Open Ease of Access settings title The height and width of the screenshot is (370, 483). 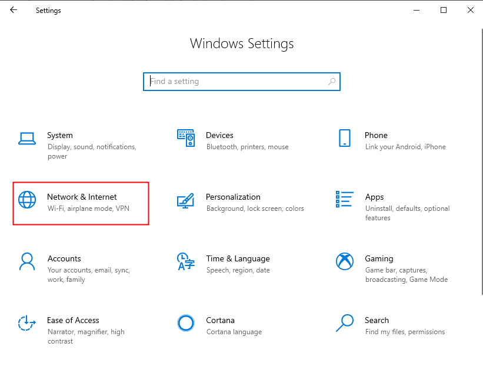click(x=73, y=321)
